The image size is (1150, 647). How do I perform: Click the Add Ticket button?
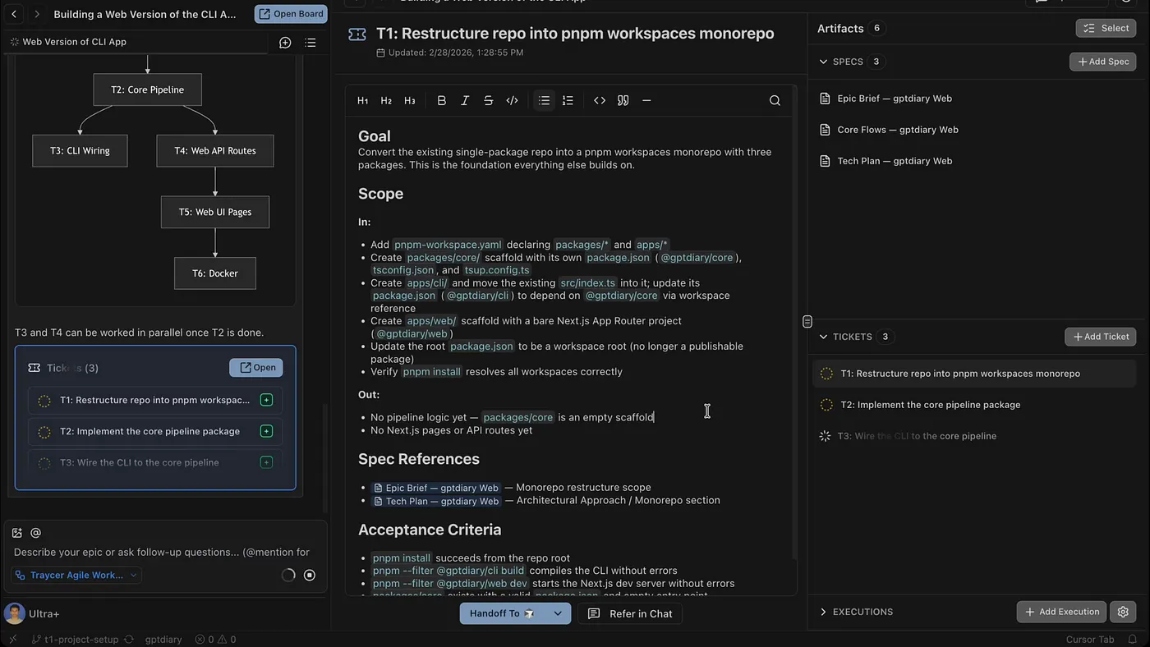[1101, 337]
